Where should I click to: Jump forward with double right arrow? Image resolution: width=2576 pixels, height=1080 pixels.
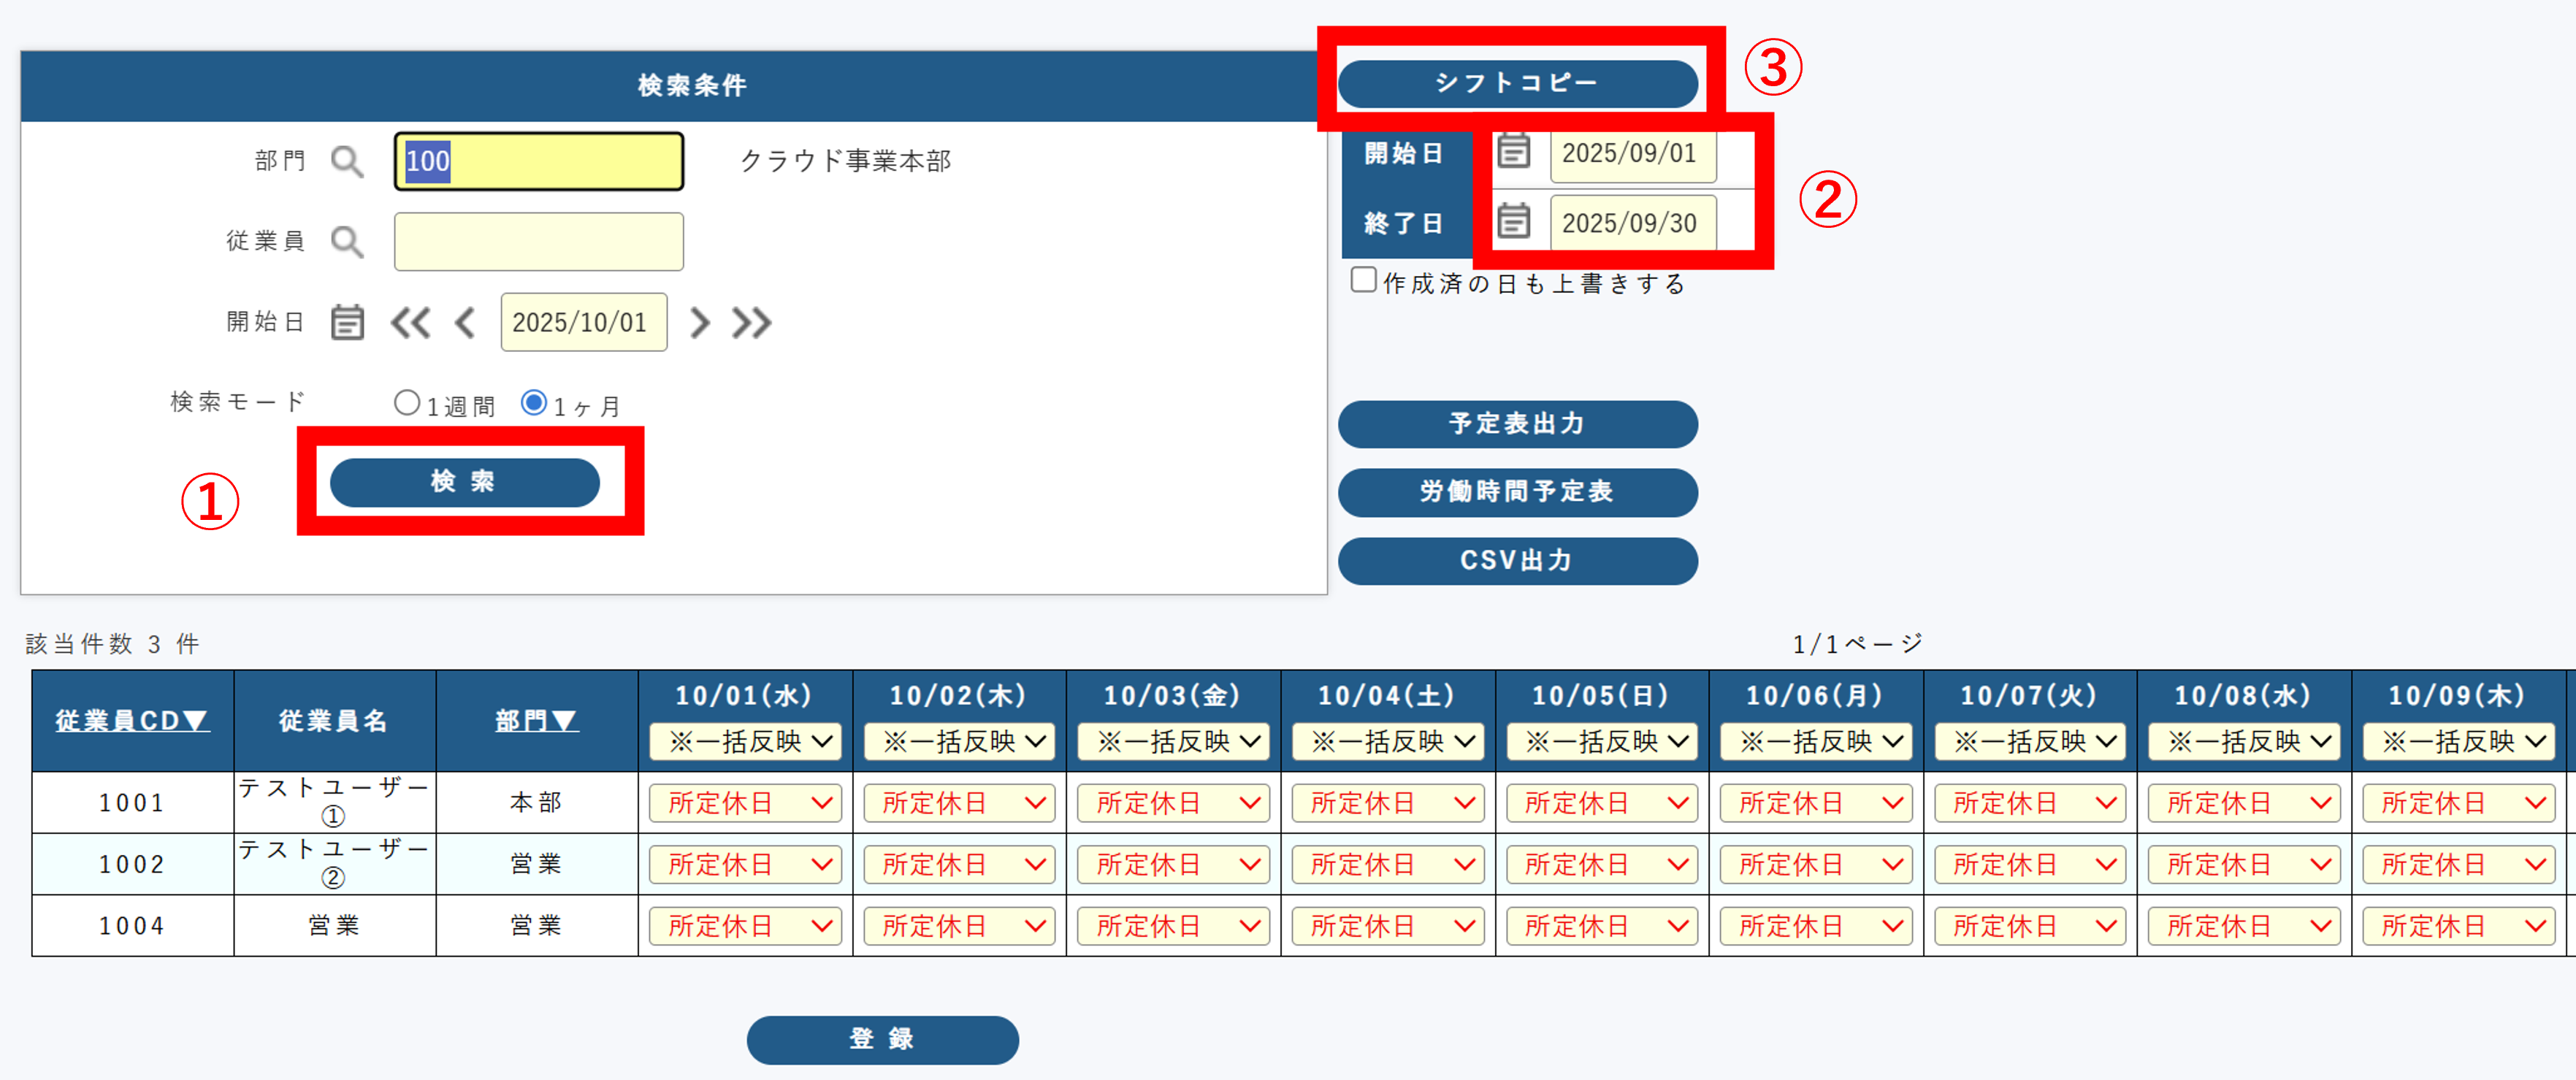(751, 323)
